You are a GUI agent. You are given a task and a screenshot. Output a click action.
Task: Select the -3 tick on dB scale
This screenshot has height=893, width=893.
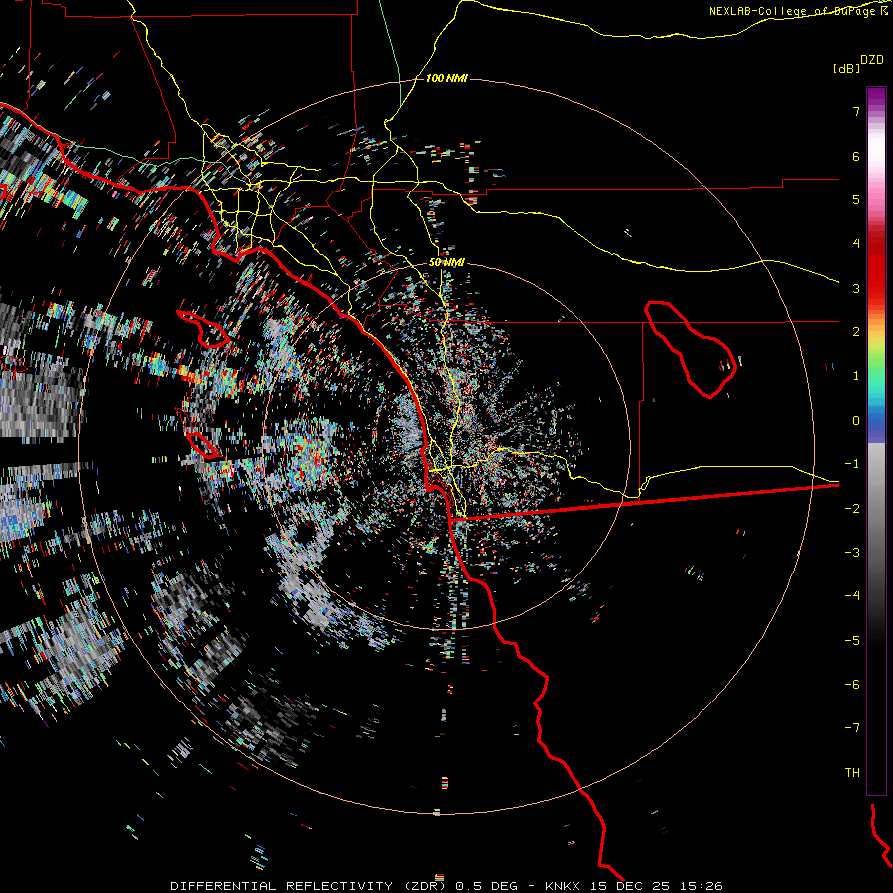pyautogui.click(x=852, y=553)
